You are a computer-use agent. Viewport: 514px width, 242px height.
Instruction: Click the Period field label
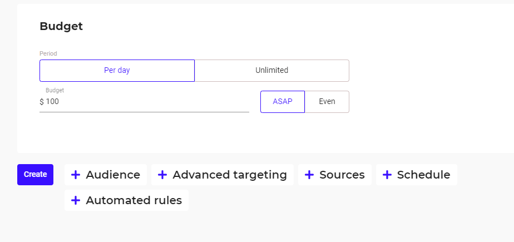[x=48, y=53]
